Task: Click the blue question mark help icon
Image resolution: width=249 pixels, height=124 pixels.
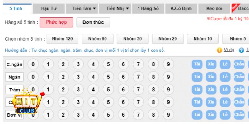Action: pos(241,50)
